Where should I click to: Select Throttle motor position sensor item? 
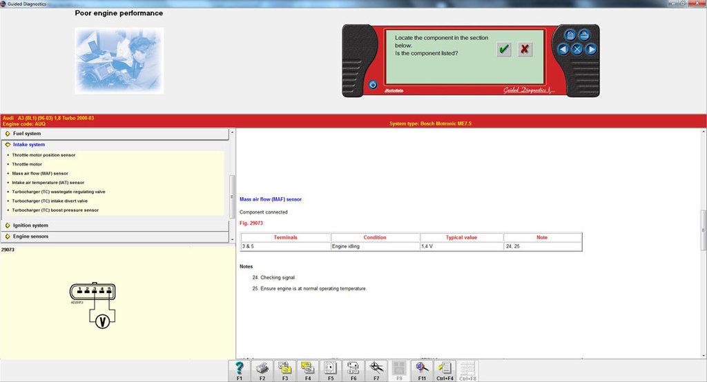(x=43, y=155)
